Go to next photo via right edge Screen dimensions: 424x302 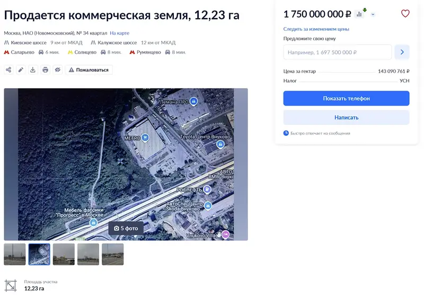[x=241, y=164]
